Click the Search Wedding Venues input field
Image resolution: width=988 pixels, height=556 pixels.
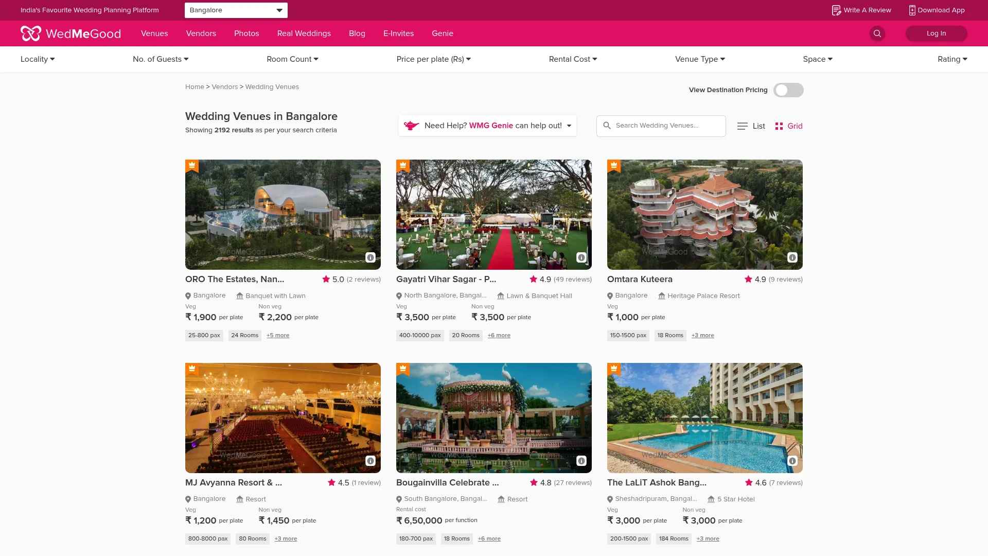(x=661, y=126)
